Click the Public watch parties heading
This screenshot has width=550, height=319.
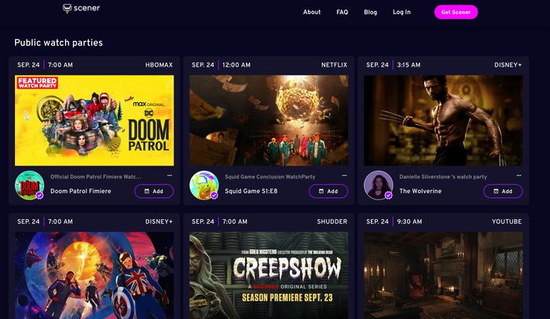(59, 42)
